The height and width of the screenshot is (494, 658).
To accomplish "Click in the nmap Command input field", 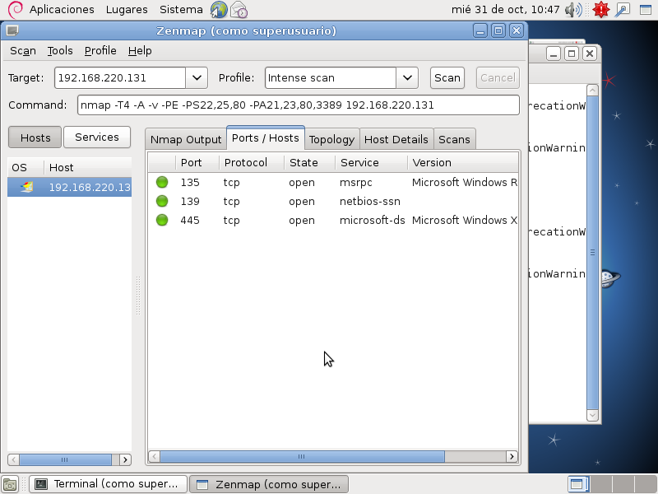I will 299,105.
